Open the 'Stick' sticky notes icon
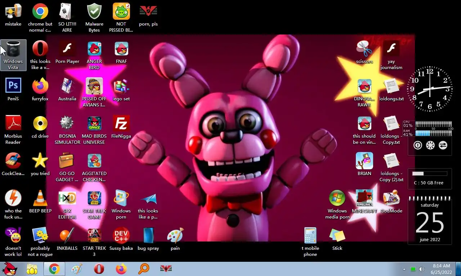The width and height of the screenshot is (461, 276). coord(337,239)
